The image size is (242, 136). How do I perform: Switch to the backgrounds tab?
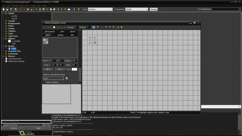50,31
